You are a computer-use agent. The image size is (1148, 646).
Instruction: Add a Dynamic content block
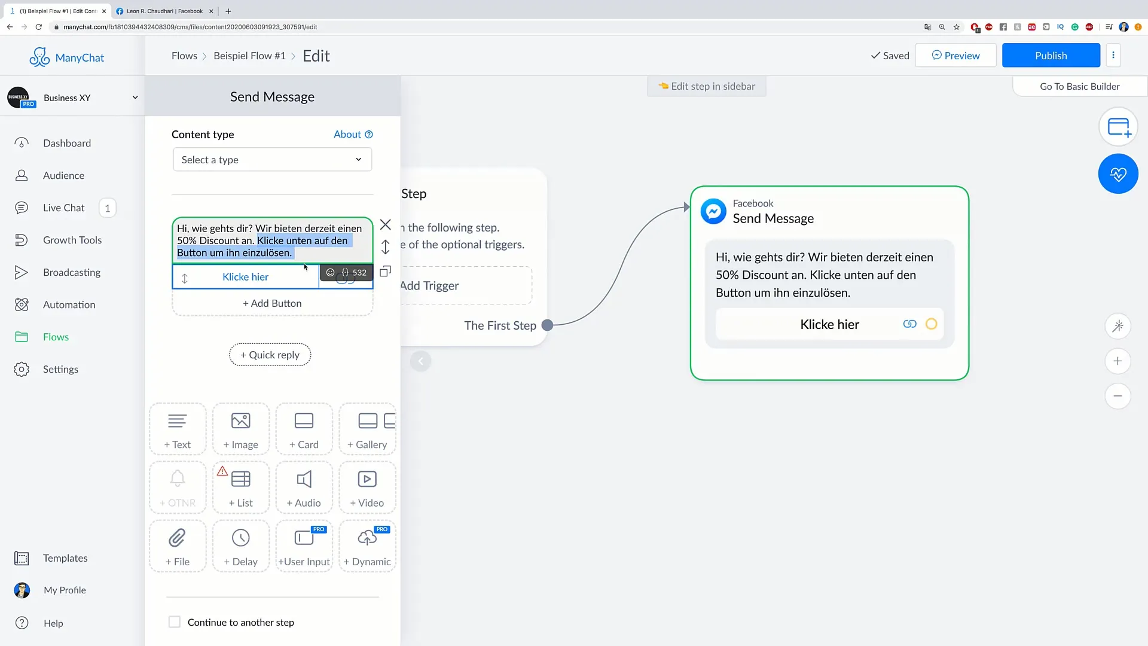(x=367, y=546)
